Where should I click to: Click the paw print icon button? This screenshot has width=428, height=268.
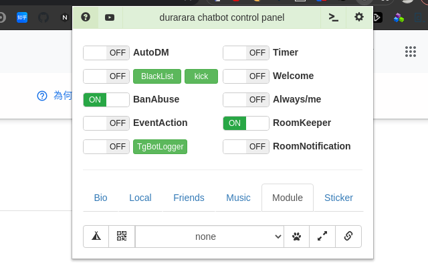tap(296, 237)
